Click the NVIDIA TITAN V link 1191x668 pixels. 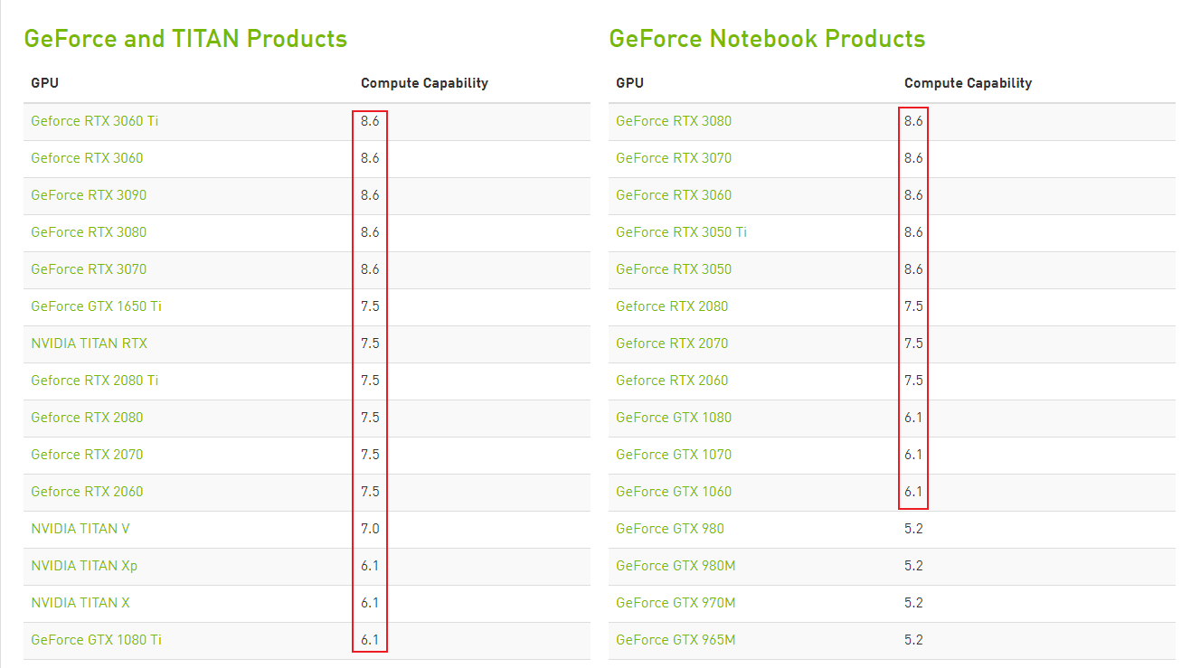pyautogui.click(x=80, y=529)
